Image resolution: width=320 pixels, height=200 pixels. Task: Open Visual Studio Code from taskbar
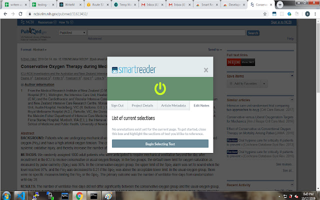coord(21,196)
